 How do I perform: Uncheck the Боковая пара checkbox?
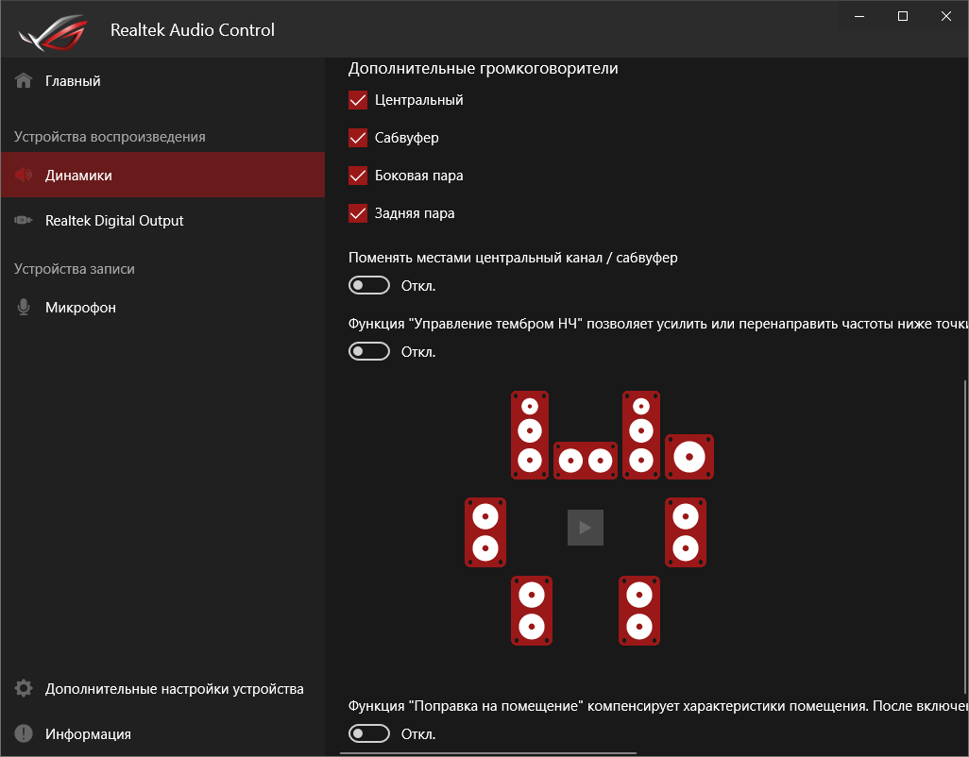pyautogui.click(x=358, y=176)
